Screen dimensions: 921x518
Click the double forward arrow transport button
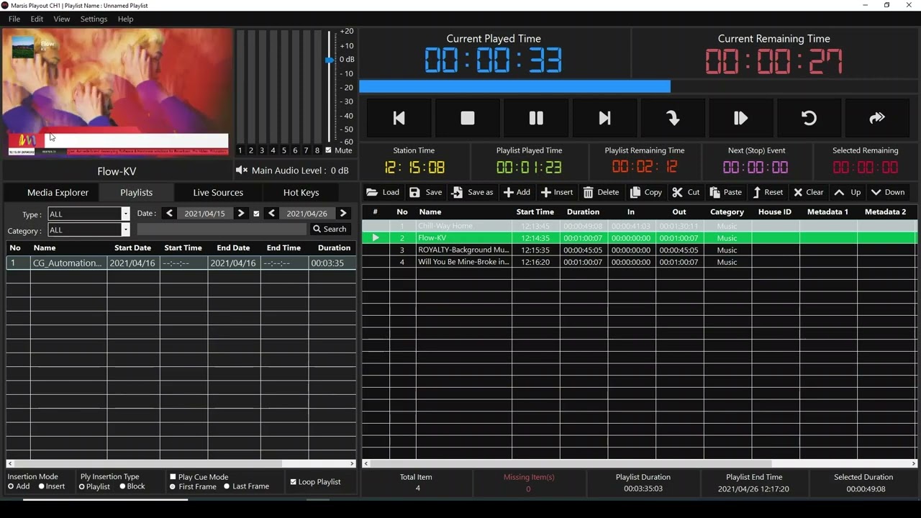coord(877,118)
